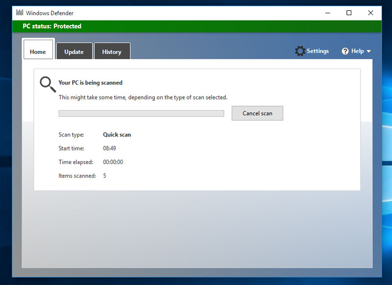
Task: Minimize the Windows Defender window
Action: [x=327, y=13]
